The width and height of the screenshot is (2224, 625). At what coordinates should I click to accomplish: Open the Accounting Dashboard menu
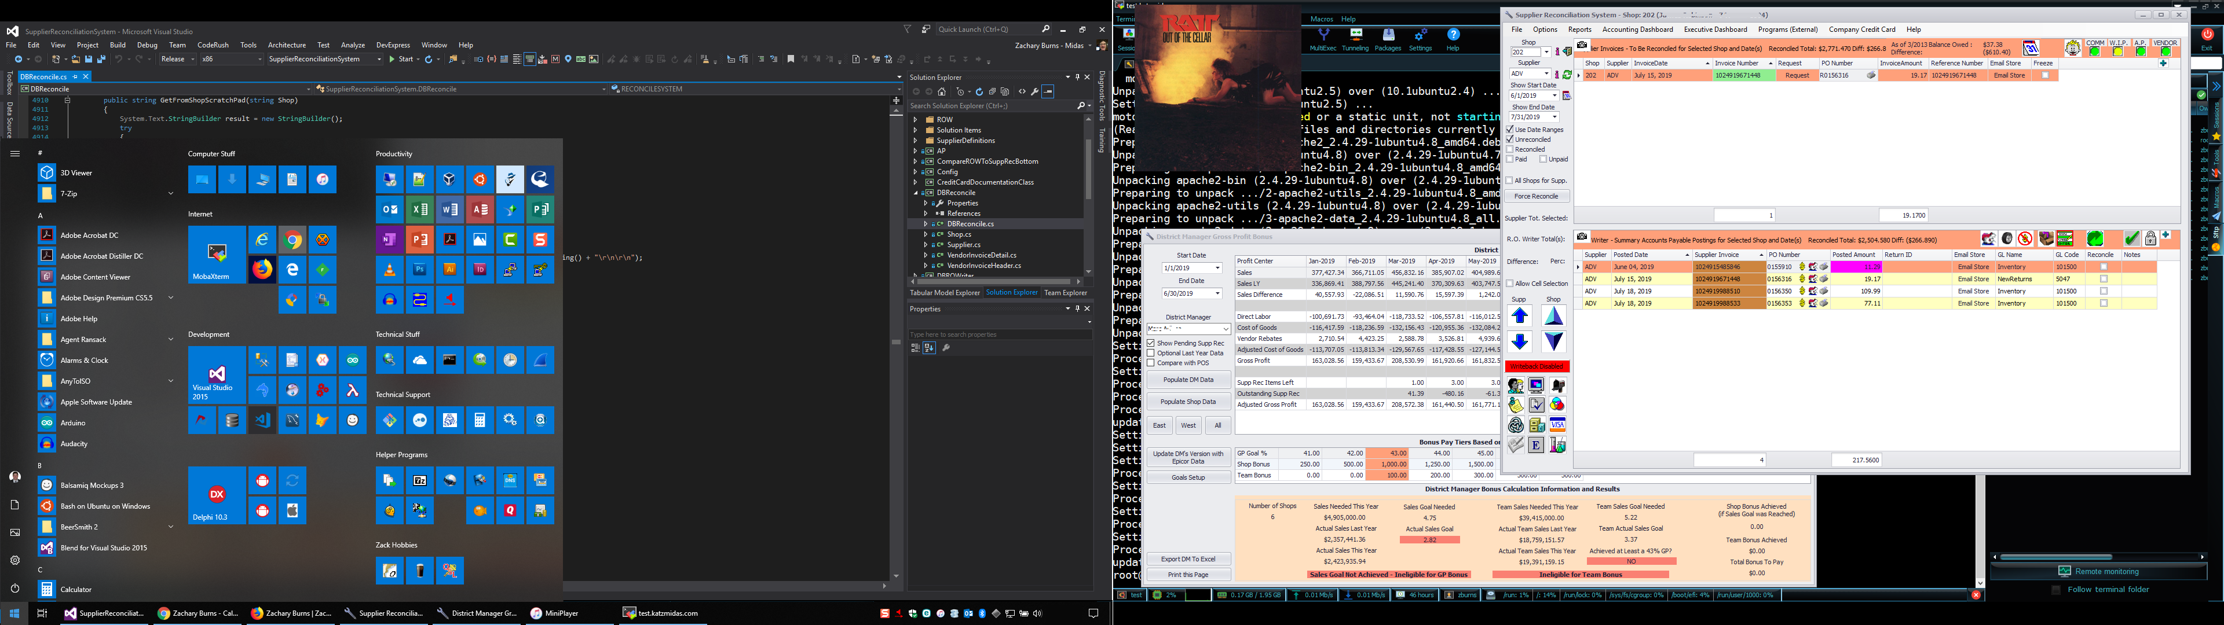point(1637,30)
